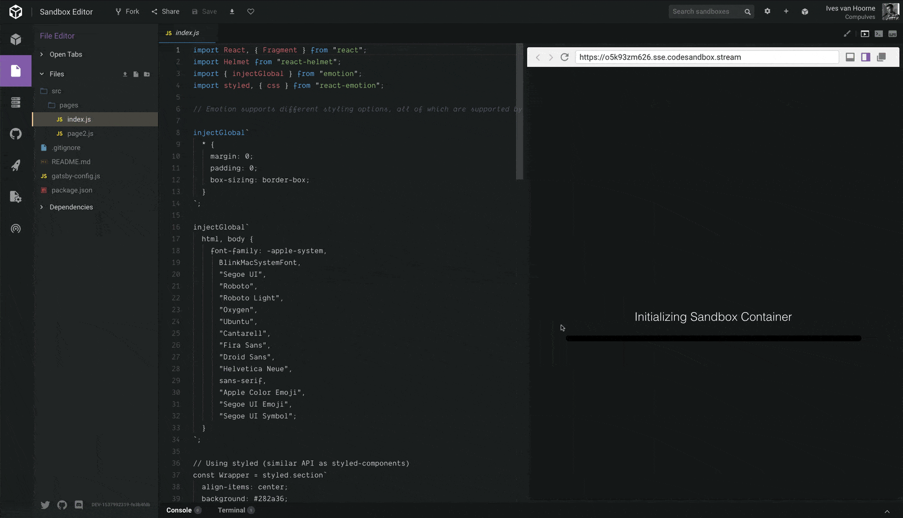Viewport: 903px width, 518px height.
Task: Open the GitHub panel in sidebar
Action: [16, 134]
